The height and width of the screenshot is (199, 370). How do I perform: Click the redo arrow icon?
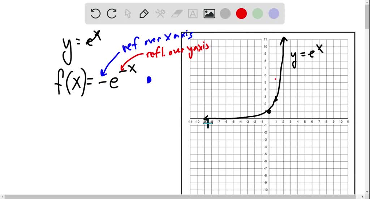[x=112, y=13]
